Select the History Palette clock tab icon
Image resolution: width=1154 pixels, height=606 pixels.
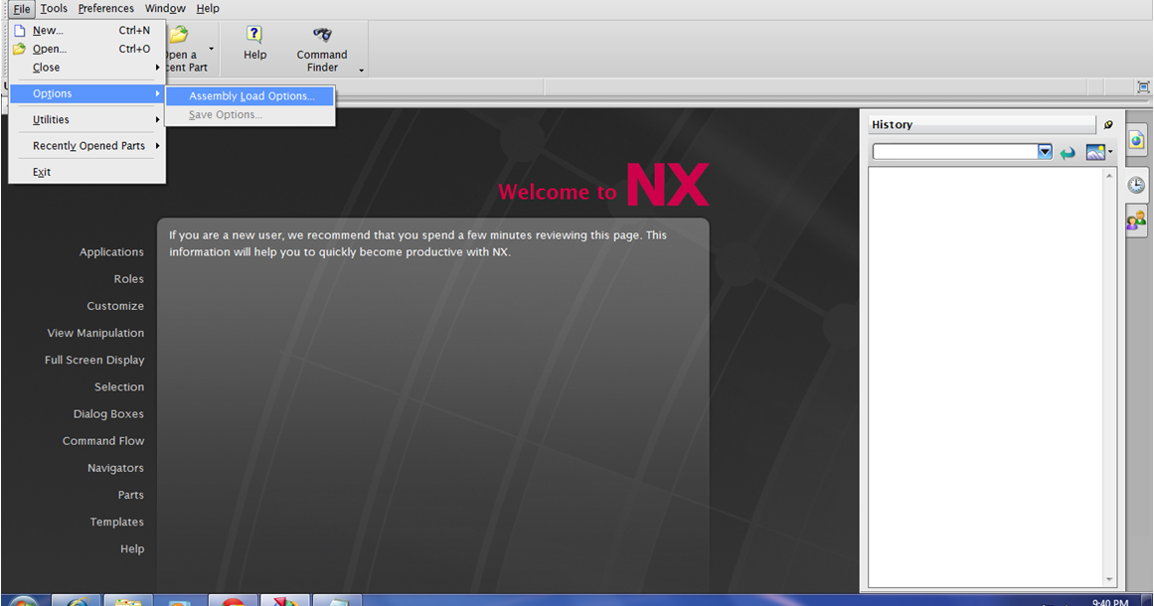pos(1135,184)
